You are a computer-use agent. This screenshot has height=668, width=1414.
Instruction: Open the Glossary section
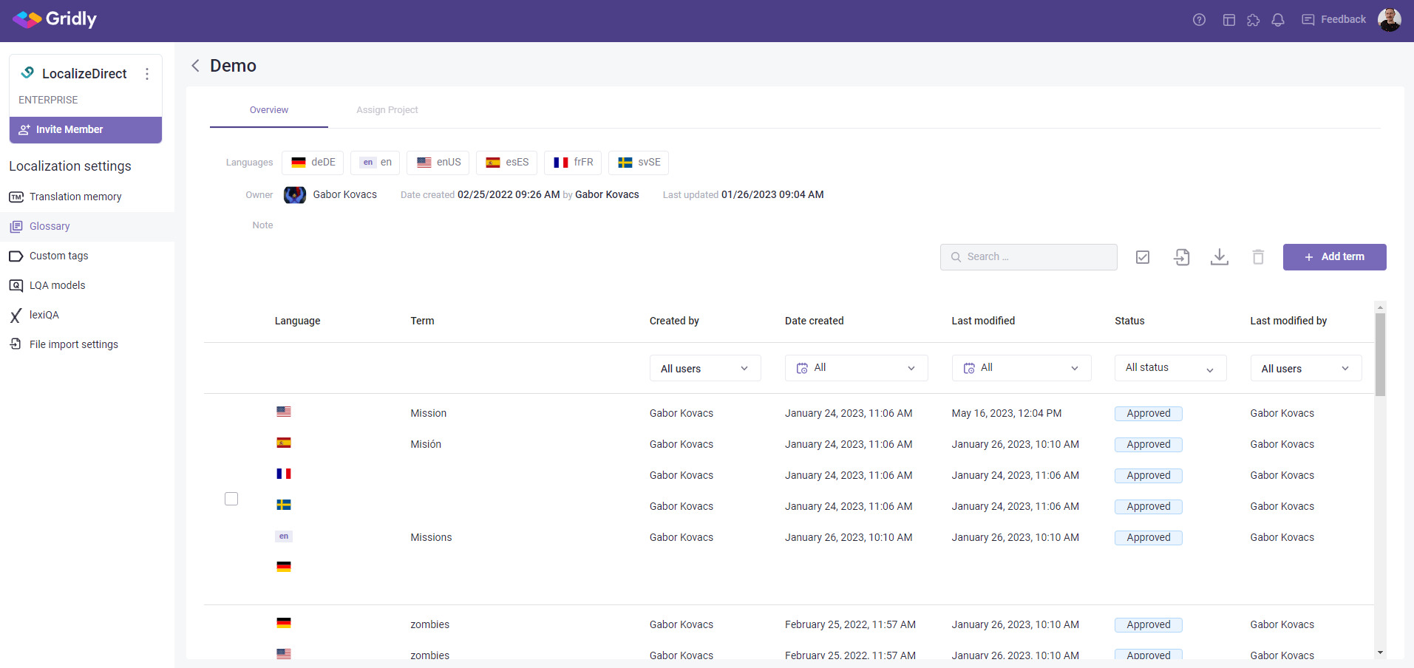click(x=49, y=226)
